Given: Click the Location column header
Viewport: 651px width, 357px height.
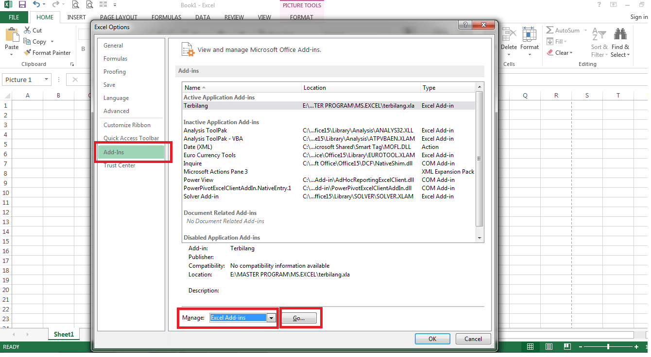Looking at the screenshot, I should tap(361, 88).
